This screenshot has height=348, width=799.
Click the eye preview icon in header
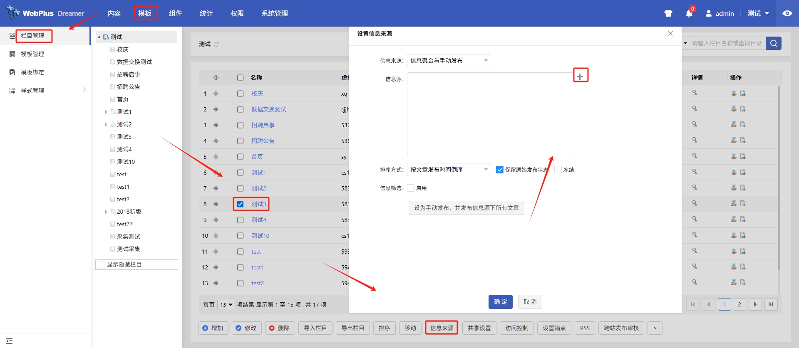787,13
